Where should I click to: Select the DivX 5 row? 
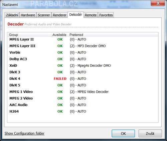[83, 85]
